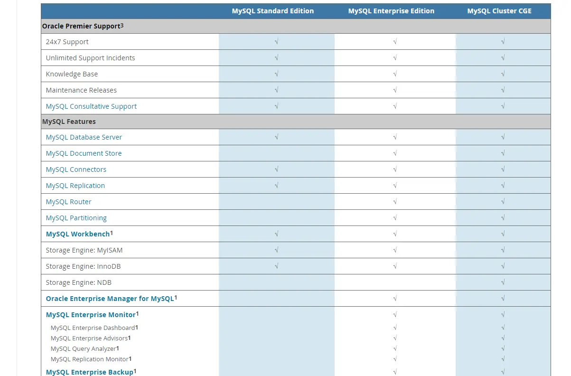
Task: Select the Maintenance Releases row label
Action: tap(81, 90)
